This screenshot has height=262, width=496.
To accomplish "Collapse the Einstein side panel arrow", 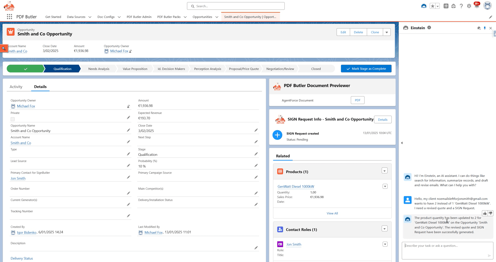I will click(x=402, y=143).
